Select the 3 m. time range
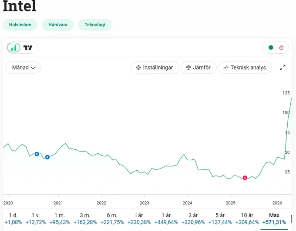 click(85, 219)
